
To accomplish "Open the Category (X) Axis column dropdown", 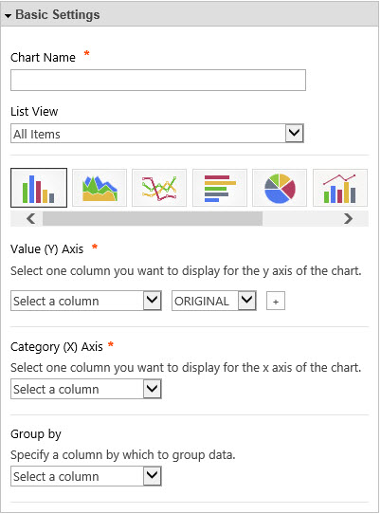I will point(86,389).
